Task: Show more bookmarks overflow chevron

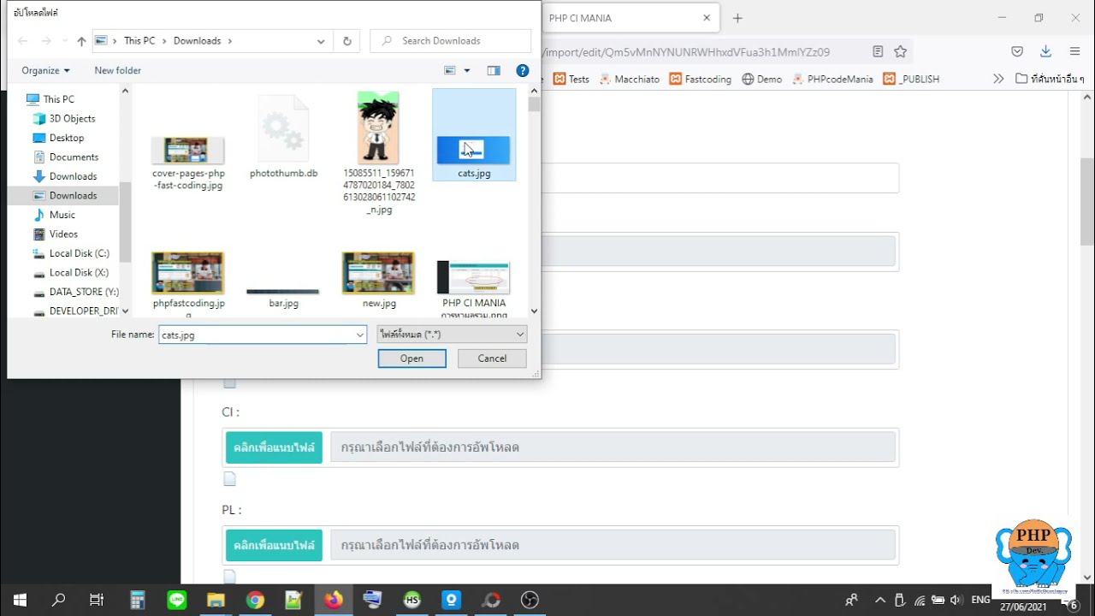Action: click(997, 79)
